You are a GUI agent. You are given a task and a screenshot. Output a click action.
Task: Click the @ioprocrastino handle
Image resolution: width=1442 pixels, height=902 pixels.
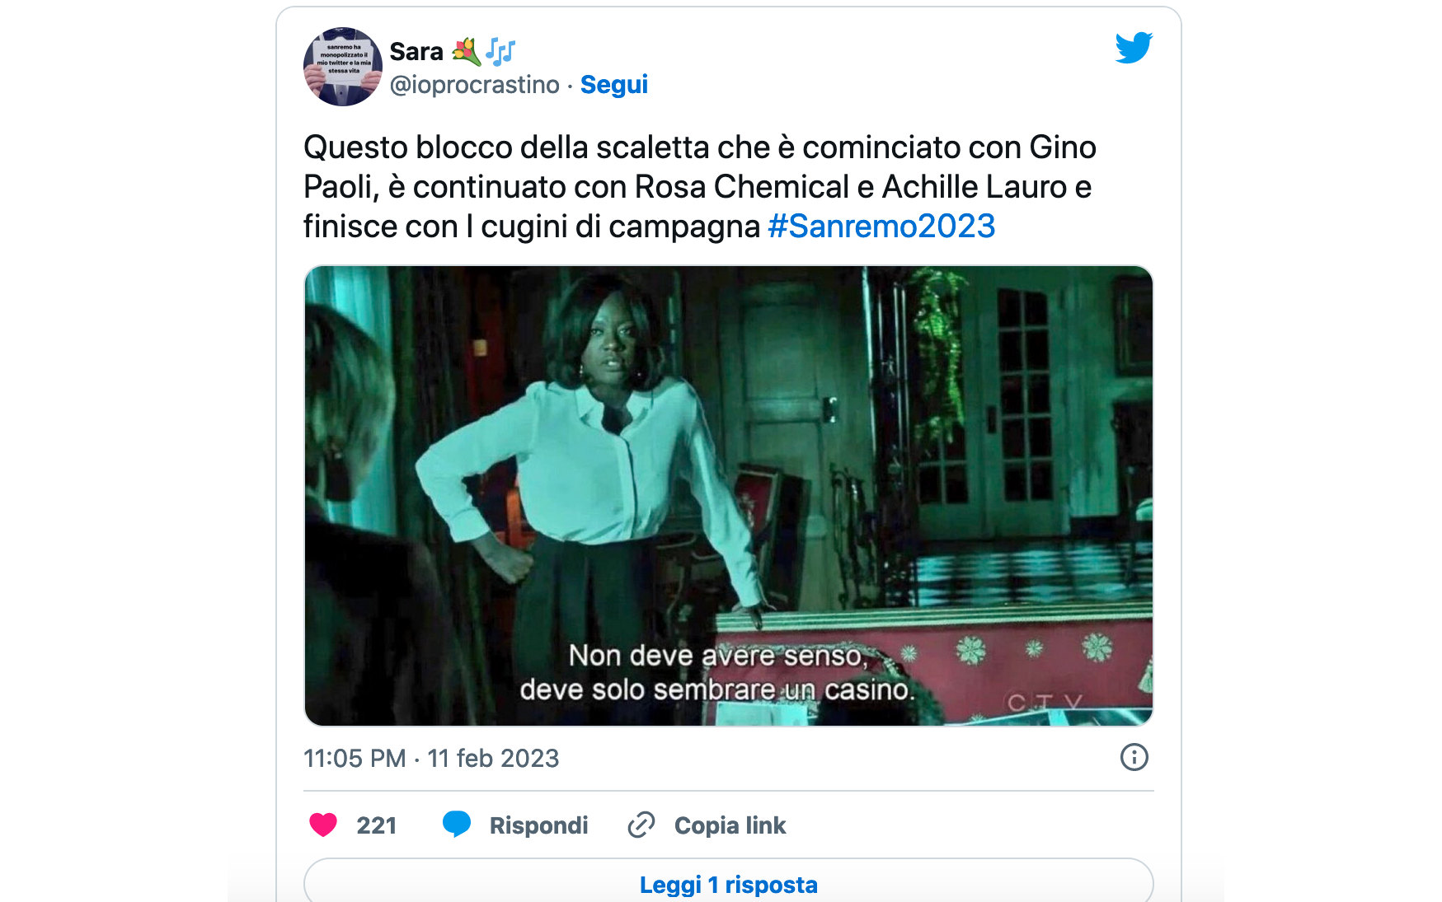point(474,84)
